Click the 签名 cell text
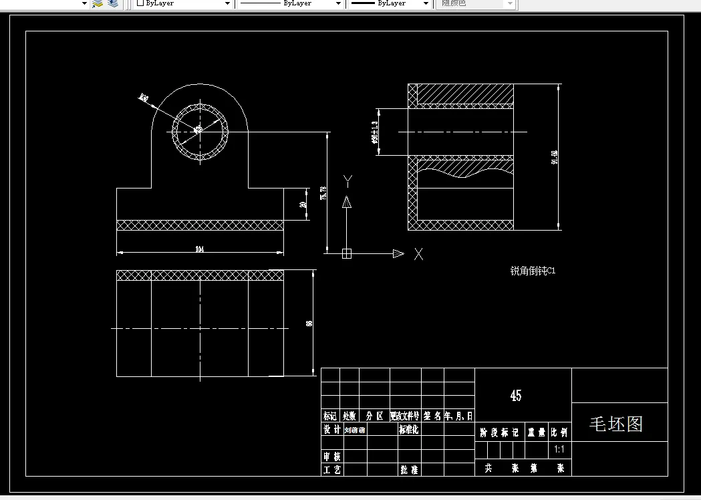The height and width of the screenshot is (500, 701). 432,416
